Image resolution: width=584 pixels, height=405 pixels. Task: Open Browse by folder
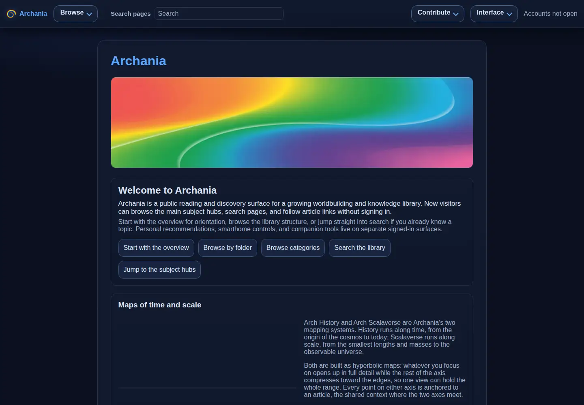(228, 248)
